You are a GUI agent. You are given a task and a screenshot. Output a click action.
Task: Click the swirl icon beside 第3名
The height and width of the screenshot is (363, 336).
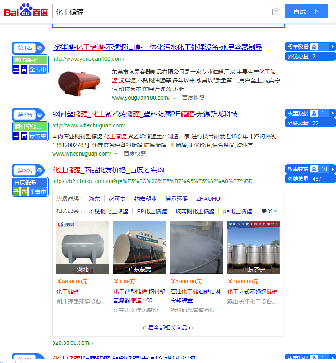(x=39, y=171)
